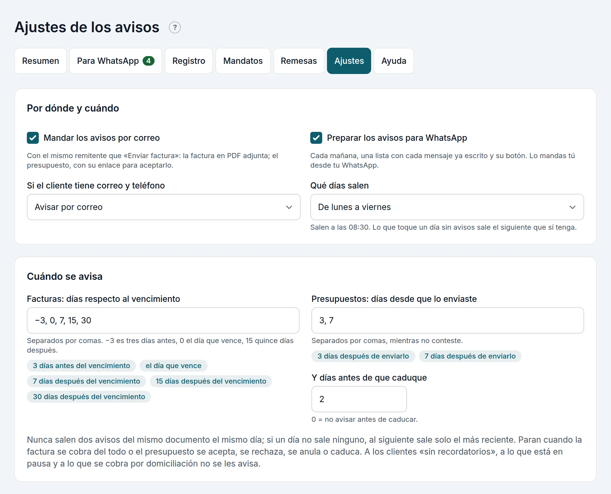Click the '7 días después del vencimiento' chip

click(87, 381)
